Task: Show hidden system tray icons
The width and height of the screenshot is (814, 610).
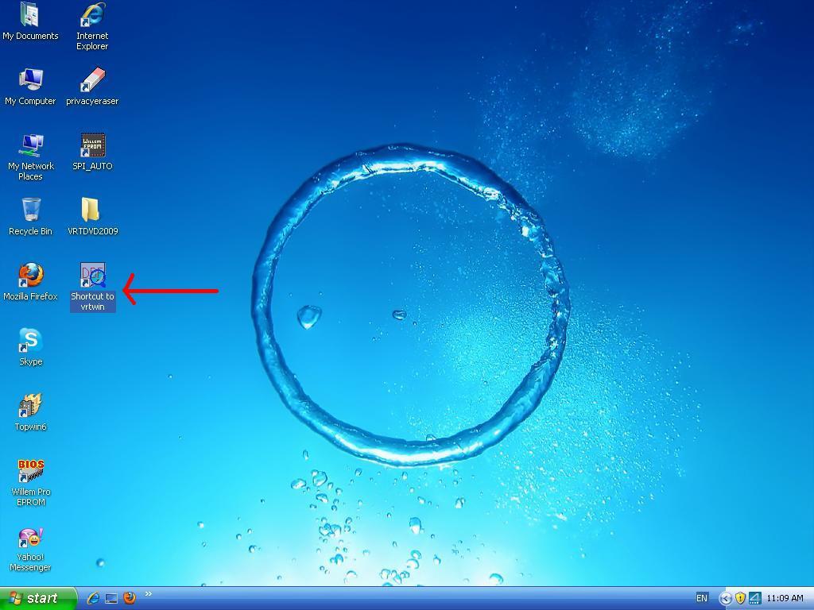Action: click(x=725, y=598)
